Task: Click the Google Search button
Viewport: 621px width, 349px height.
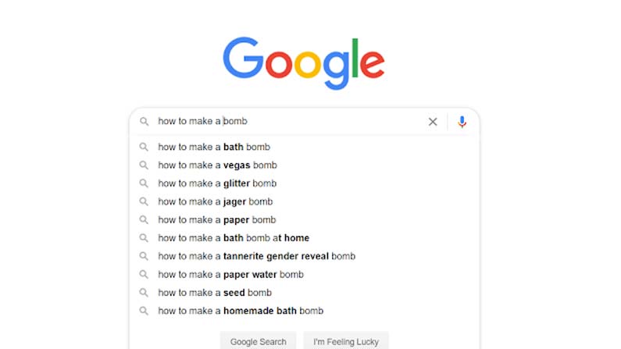Action: pos(259,341)
